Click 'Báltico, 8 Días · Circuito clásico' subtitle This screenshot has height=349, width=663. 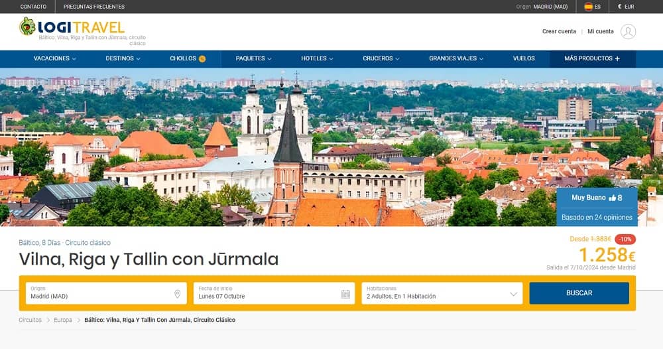(65, 243)
